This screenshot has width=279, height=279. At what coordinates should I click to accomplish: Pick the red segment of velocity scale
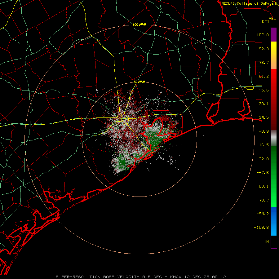coord(274,99)
